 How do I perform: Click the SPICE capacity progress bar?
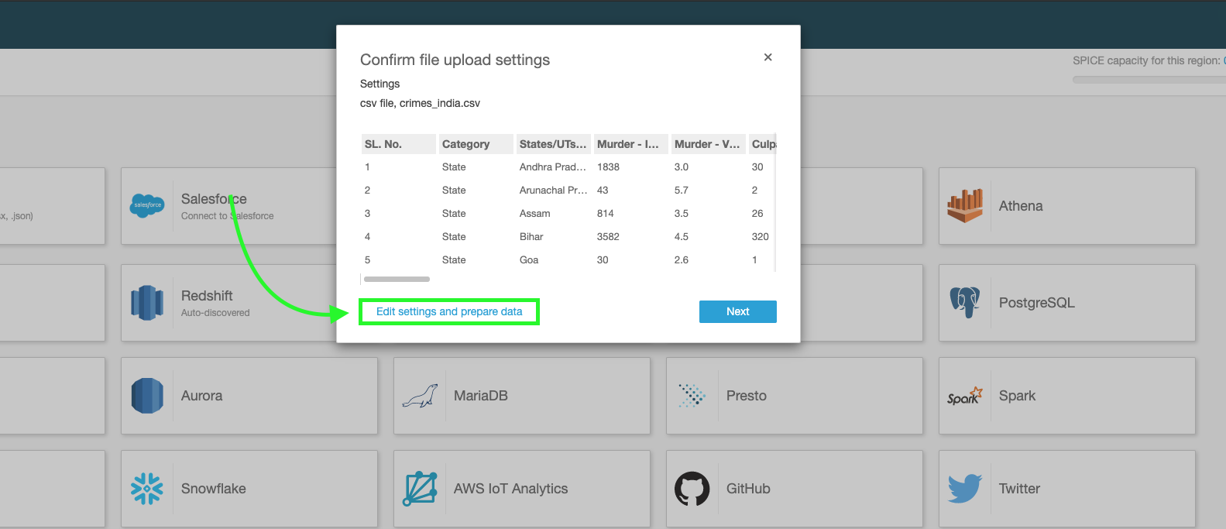pyautogui.click(x=1149, y=79)
